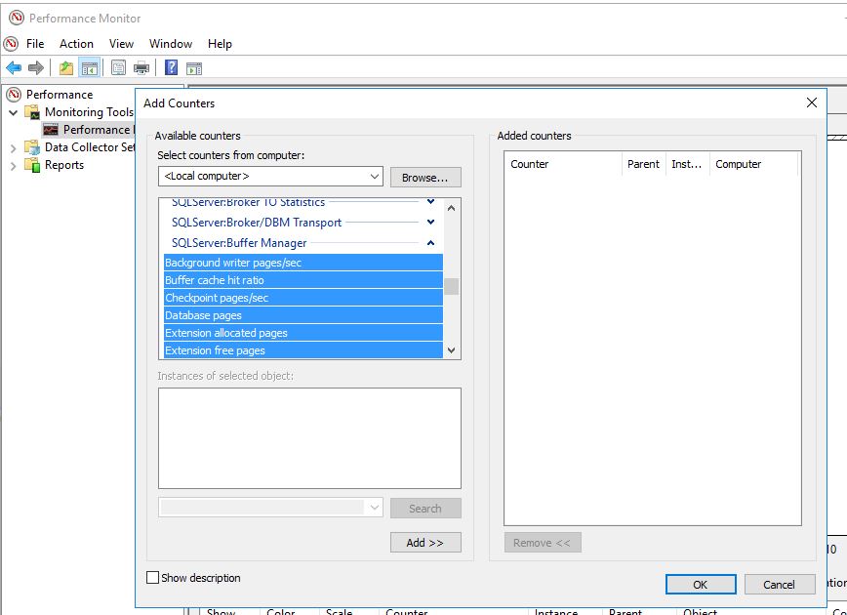Click the Computer column header
This screenshot has width=847, height=615.
[x=753, y=164]
